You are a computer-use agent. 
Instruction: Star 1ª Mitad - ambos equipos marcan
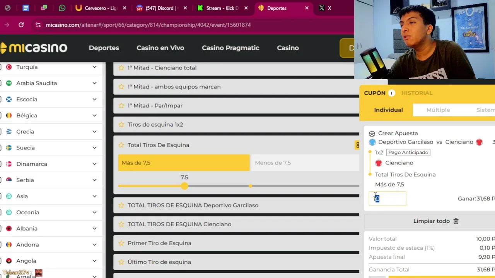(x=121, y=87)
